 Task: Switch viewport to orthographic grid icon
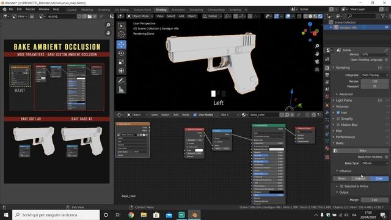[x=317, y=69]
